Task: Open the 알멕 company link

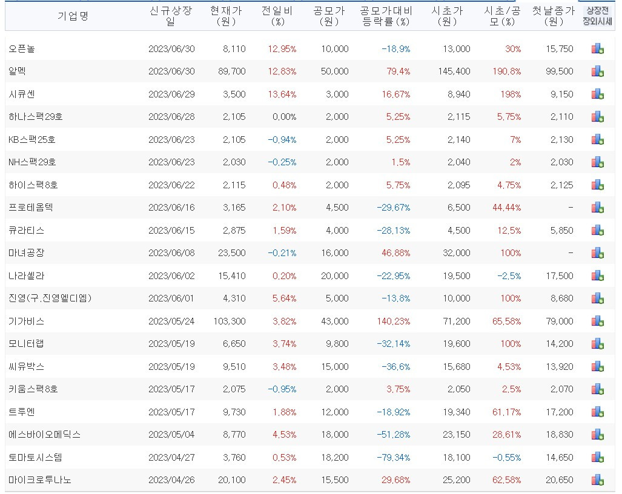Action: click(17, 71)
